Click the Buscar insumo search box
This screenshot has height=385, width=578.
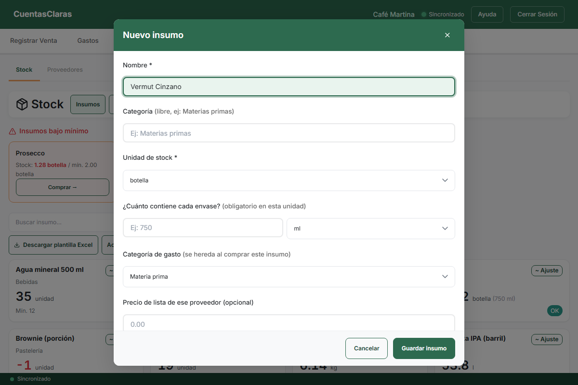pyautogui.click(x=61, y=222)
